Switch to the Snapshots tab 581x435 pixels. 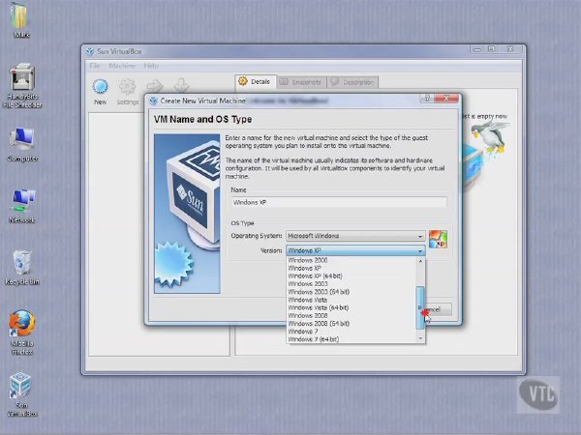click(301, 82)
